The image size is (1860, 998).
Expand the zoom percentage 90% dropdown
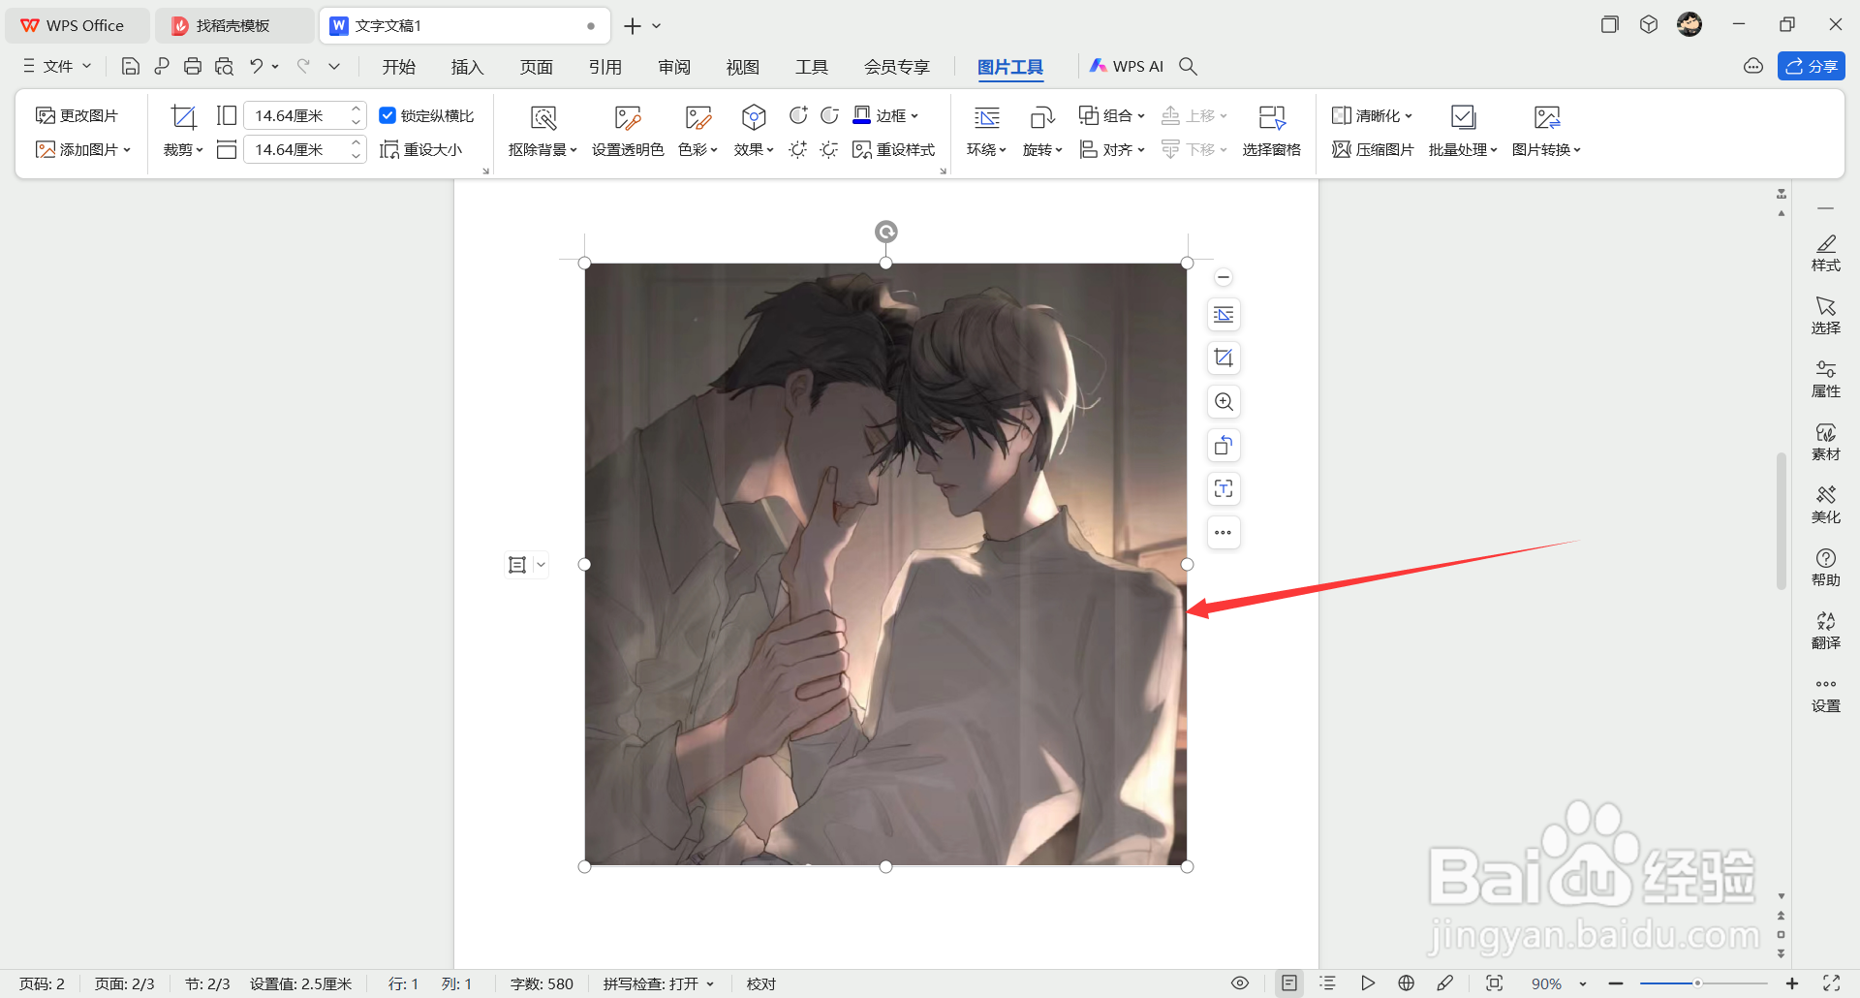point(1583,984)
